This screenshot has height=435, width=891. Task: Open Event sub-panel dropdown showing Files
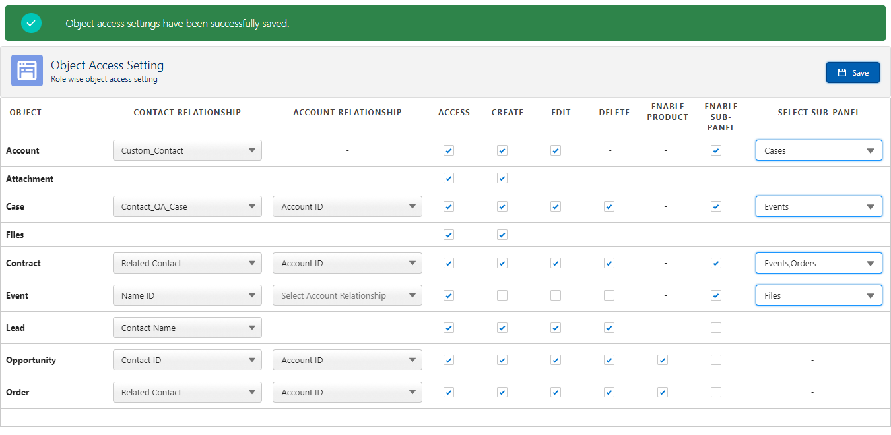(x=818, y=295)
